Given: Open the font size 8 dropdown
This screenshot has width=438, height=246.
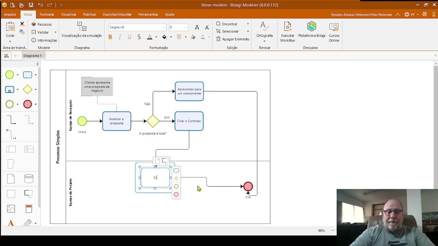Looking at the screenshot, I should (185, 27).
